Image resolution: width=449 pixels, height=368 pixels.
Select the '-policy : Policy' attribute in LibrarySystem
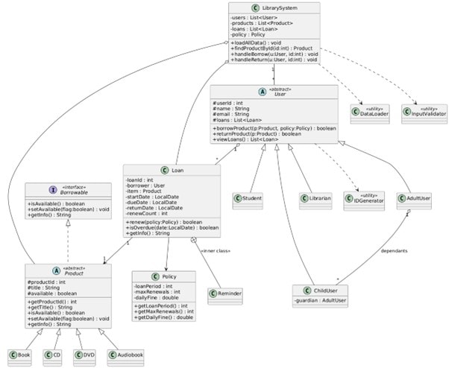(248, 34)
